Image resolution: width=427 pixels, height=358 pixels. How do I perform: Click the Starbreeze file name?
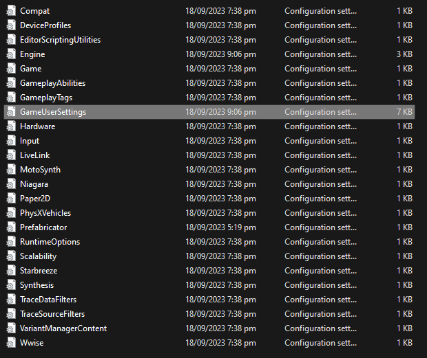[x=39, y=271]
